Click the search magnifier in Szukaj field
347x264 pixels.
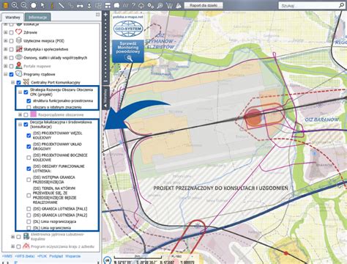(341, 5)
